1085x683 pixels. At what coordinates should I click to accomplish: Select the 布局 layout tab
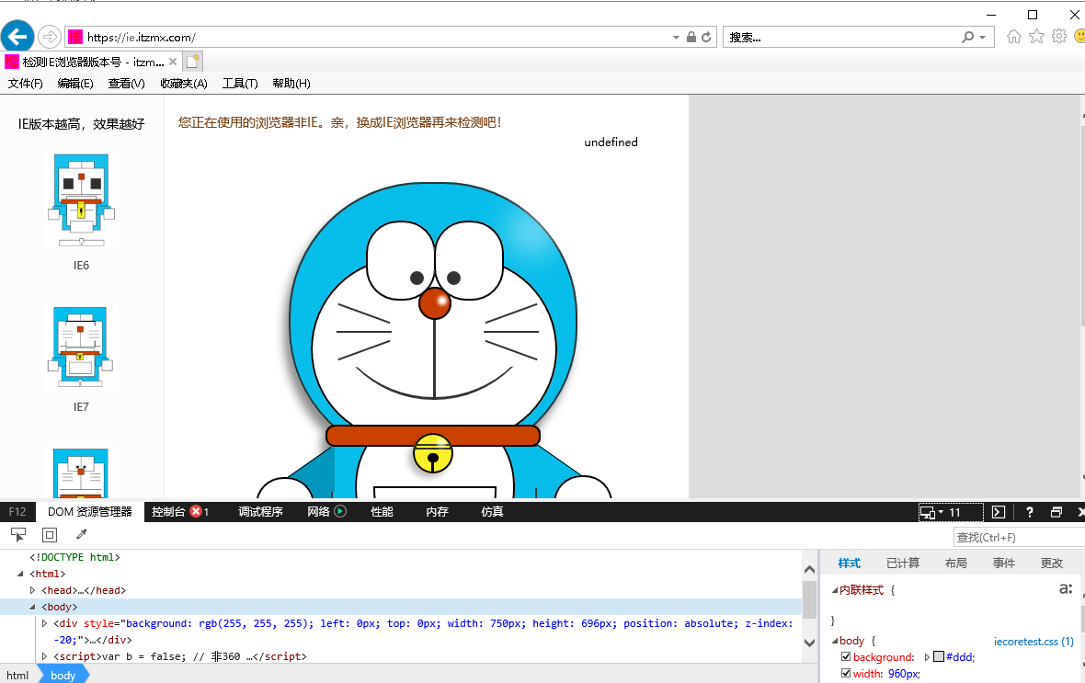pos(955,563)
